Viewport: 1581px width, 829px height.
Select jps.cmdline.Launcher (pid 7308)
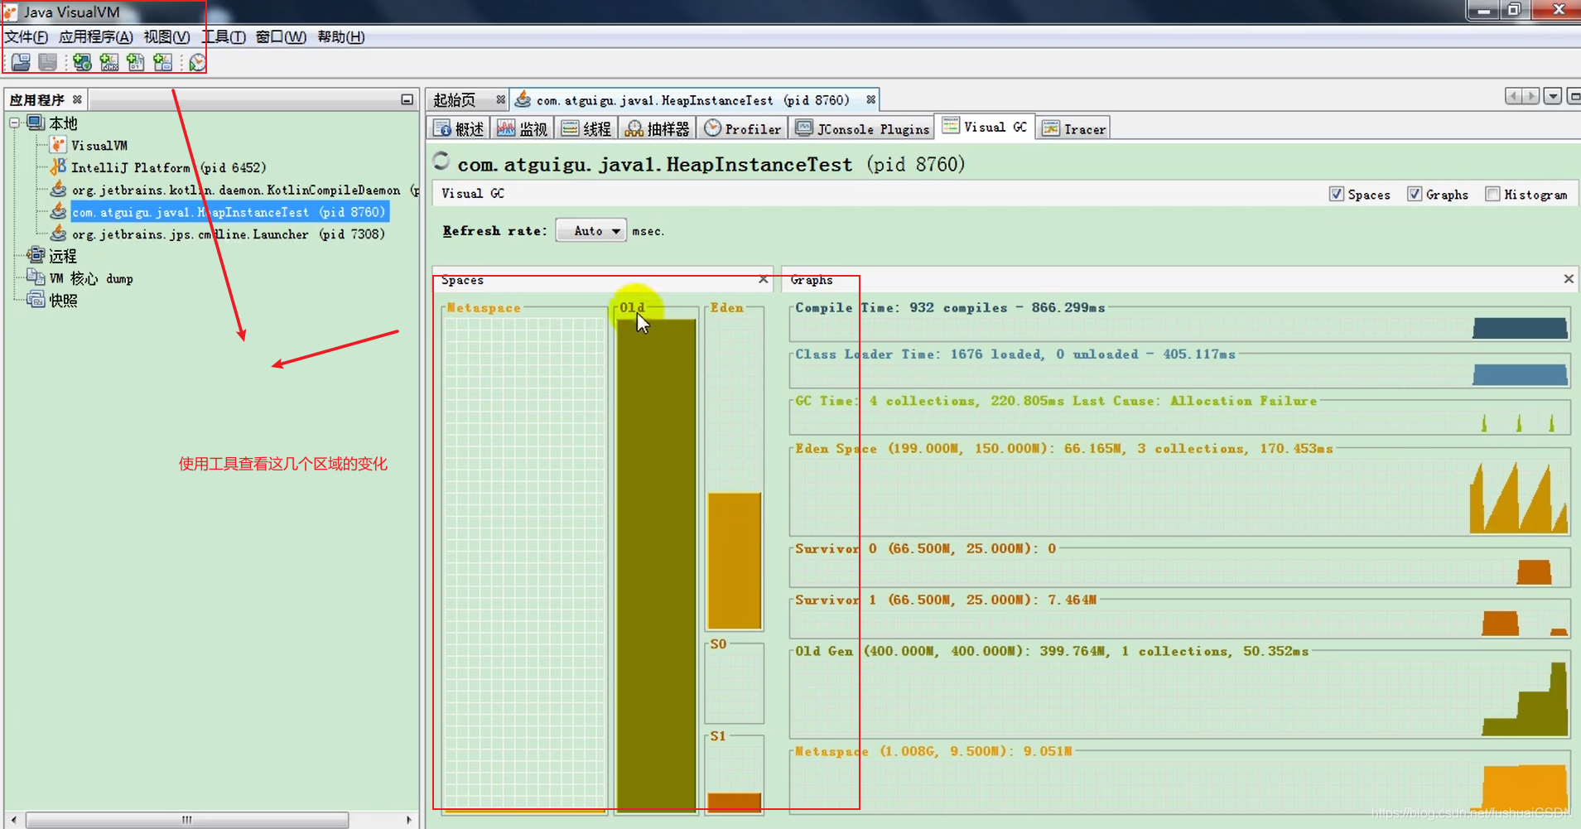(228, 234)
